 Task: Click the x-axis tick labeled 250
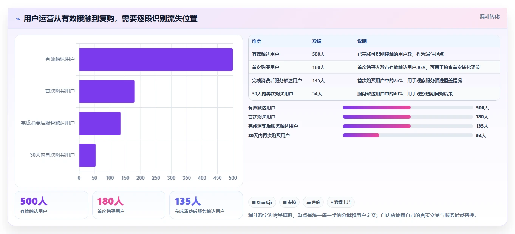tap(156, 178)
